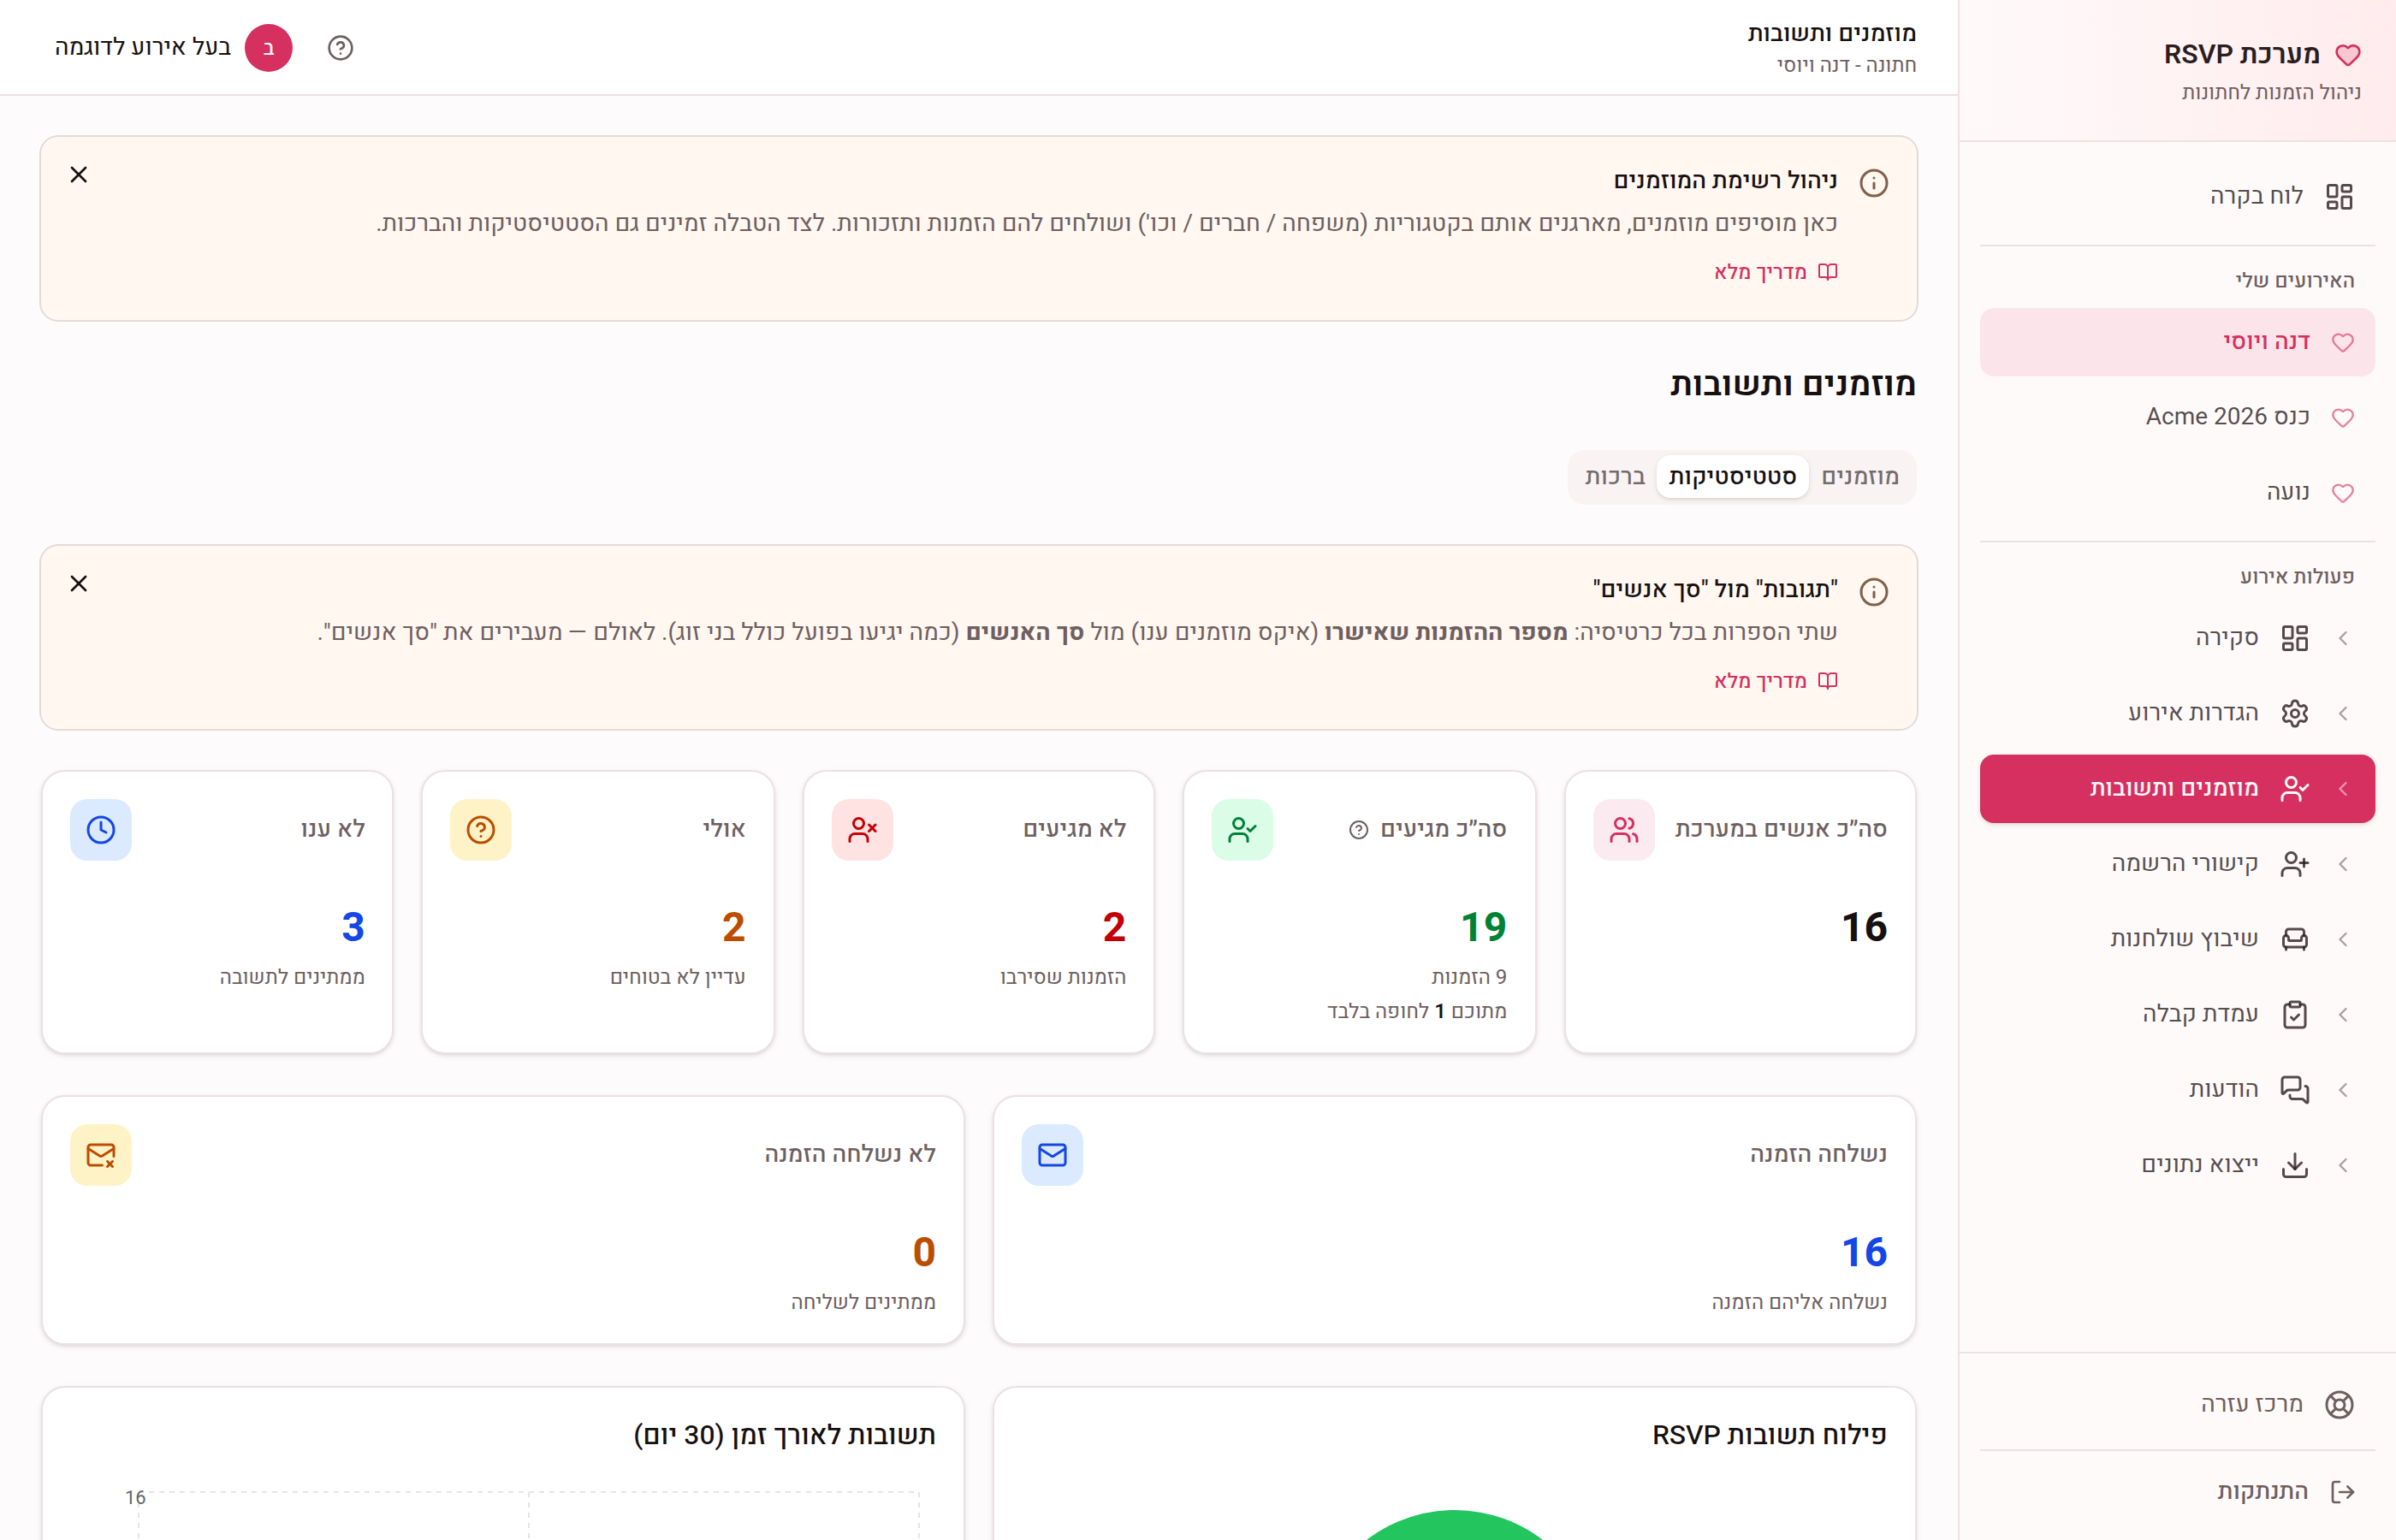The width and height of the screenshot is (2396, 1540).
Task: Open מוזמנים ותשובות in the sidebar
Action: (x=2177, y=789)
